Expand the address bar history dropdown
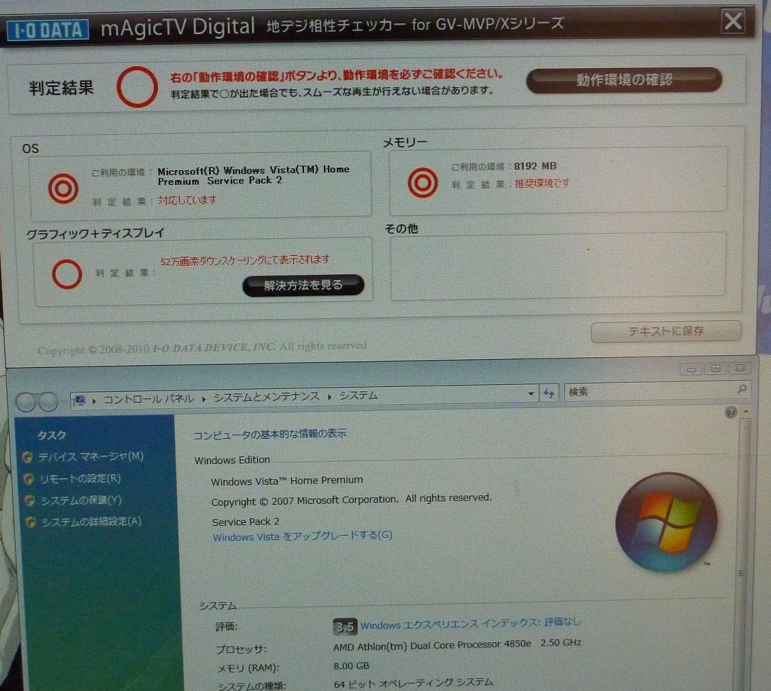This screenshot has width=771, height=691. click(531, 393)
